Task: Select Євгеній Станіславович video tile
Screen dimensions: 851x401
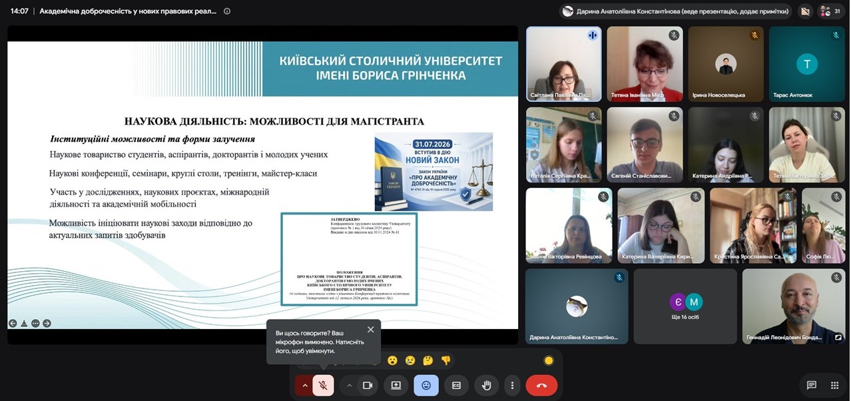Action: click(645, 145)
